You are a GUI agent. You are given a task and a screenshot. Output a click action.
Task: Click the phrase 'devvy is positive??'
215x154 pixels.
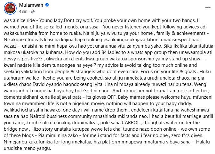(x=23, y=59)
